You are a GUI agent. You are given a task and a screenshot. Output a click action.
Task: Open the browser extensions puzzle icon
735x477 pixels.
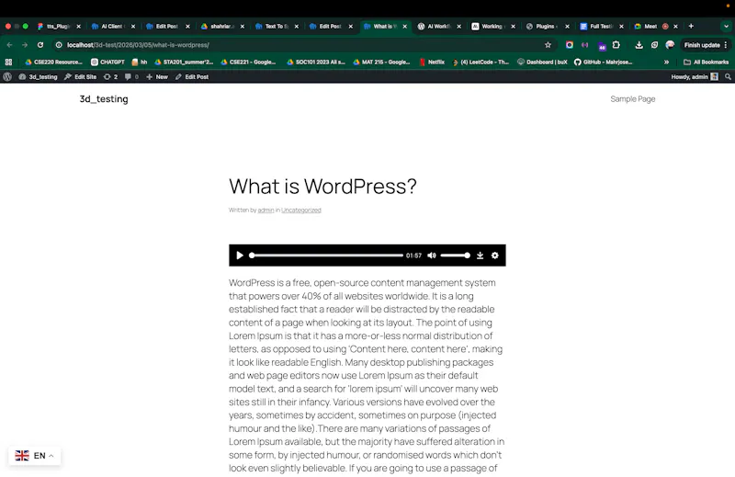[x=616, y=45]
